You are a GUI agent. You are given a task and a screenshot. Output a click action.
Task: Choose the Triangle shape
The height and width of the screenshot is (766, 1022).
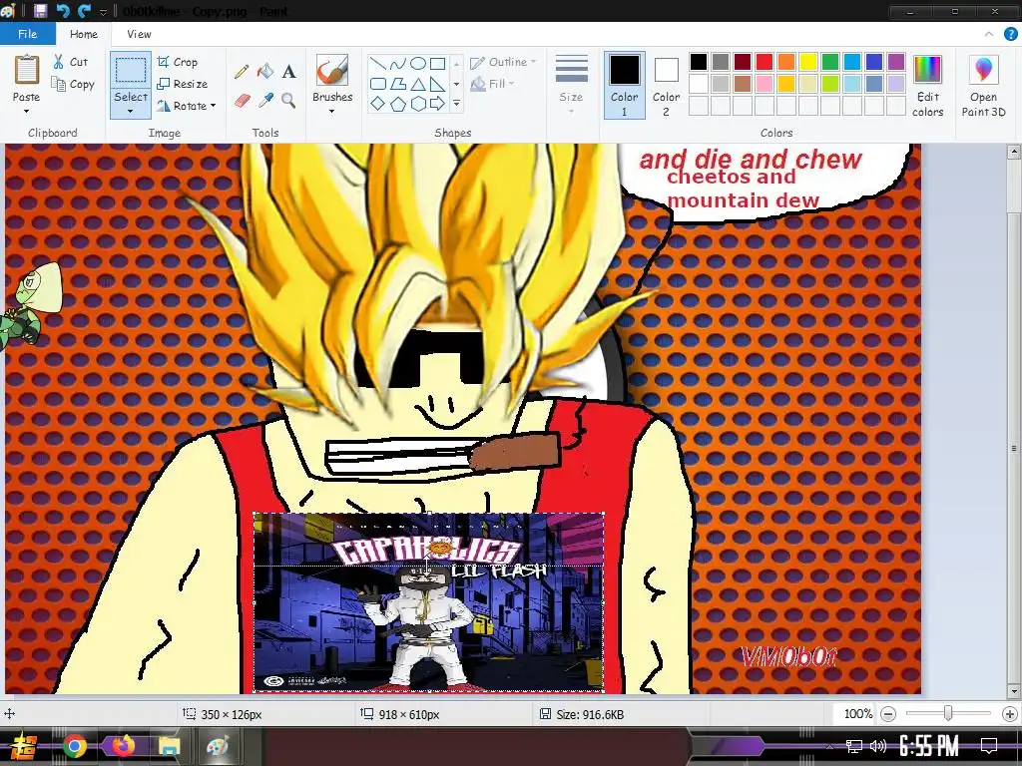[418, 84]
